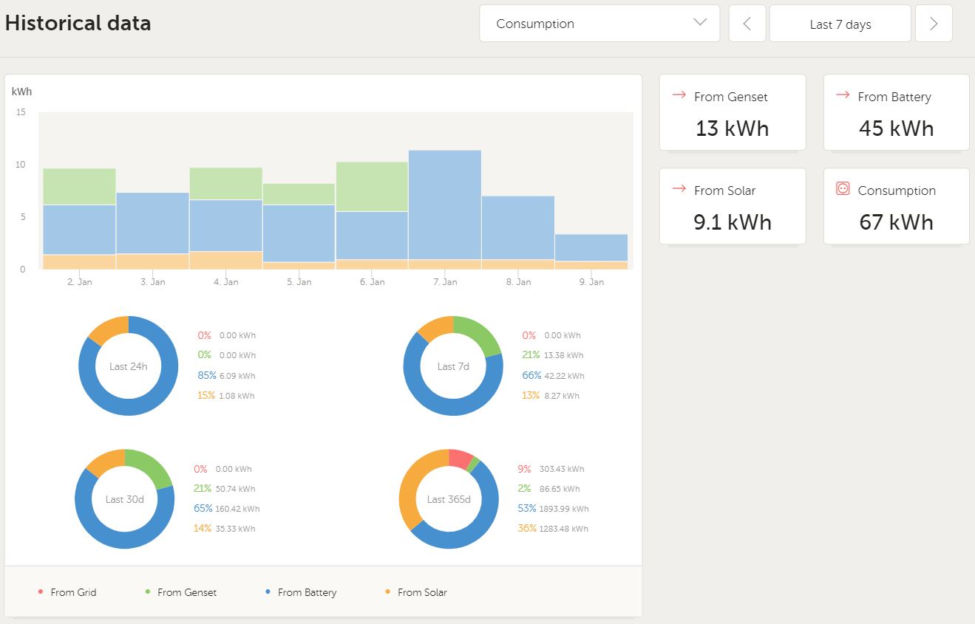975x624 pixels.
Task: Toggle From Solar legend entry
Action: pyautogui.click(x=415, y=592)
